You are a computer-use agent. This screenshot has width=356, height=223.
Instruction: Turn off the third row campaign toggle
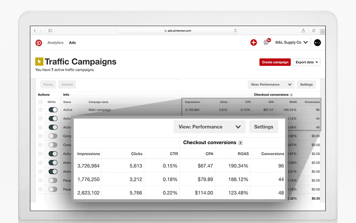tap(53, 127)
